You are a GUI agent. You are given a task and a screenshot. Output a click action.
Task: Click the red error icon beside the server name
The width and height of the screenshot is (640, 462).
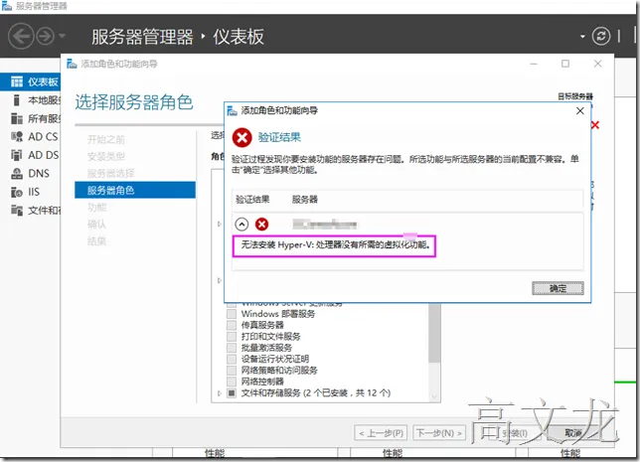[261, 225]
